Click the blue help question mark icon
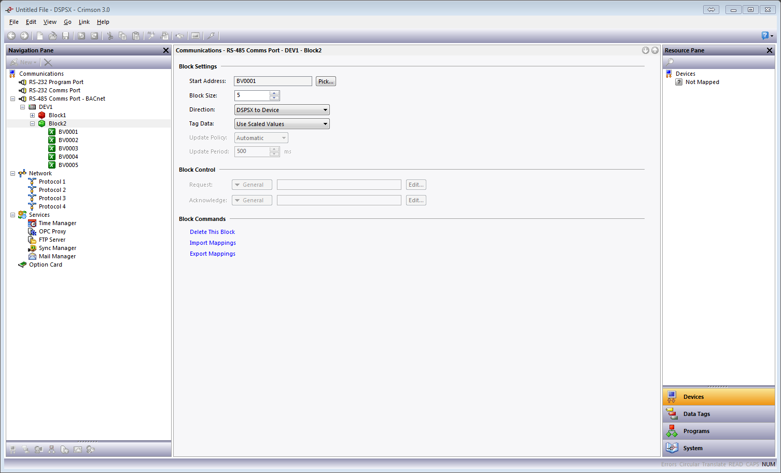Screen dimensions: 781x473 coord(765,35)
